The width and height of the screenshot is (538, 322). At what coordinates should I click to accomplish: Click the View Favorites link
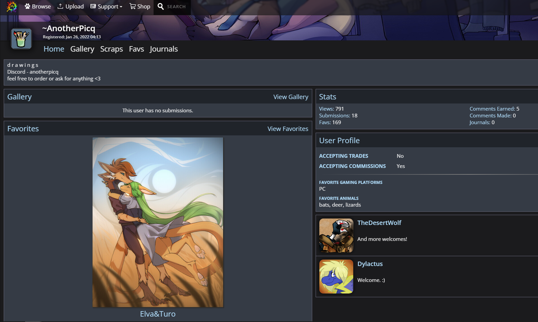pos(288,129)
